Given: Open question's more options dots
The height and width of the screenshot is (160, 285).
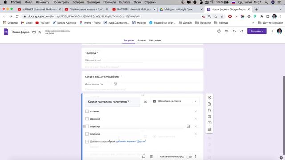Looking at the screenshot, I should pos(195,156).
